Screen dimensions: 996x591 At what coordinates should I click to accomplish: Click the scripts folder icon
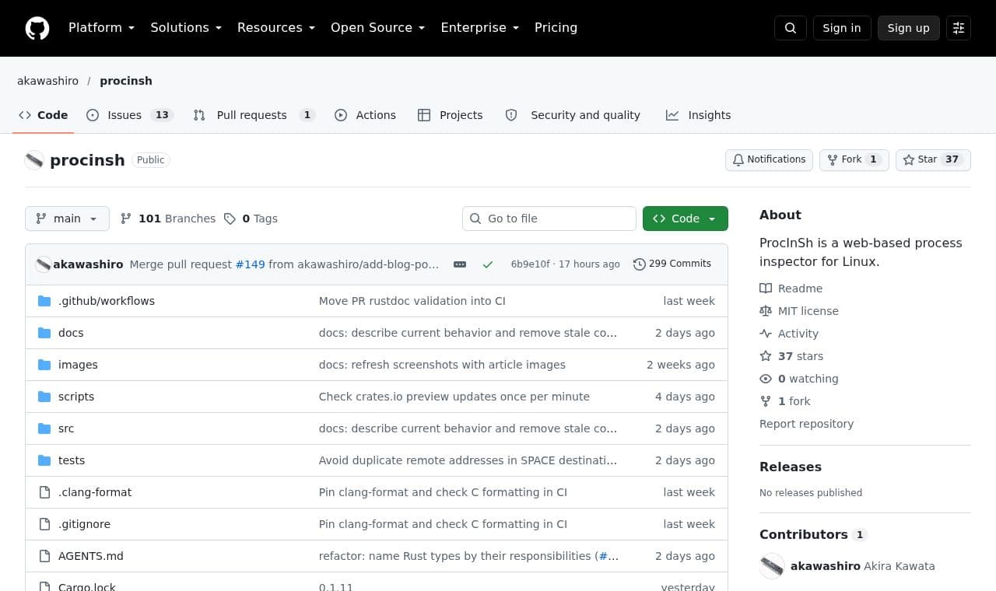44,397
